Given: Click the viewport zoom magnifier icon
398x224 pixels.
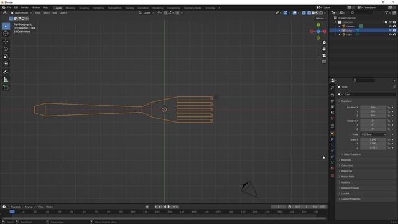Looking at the screenshot, I should tap(324, 43).
